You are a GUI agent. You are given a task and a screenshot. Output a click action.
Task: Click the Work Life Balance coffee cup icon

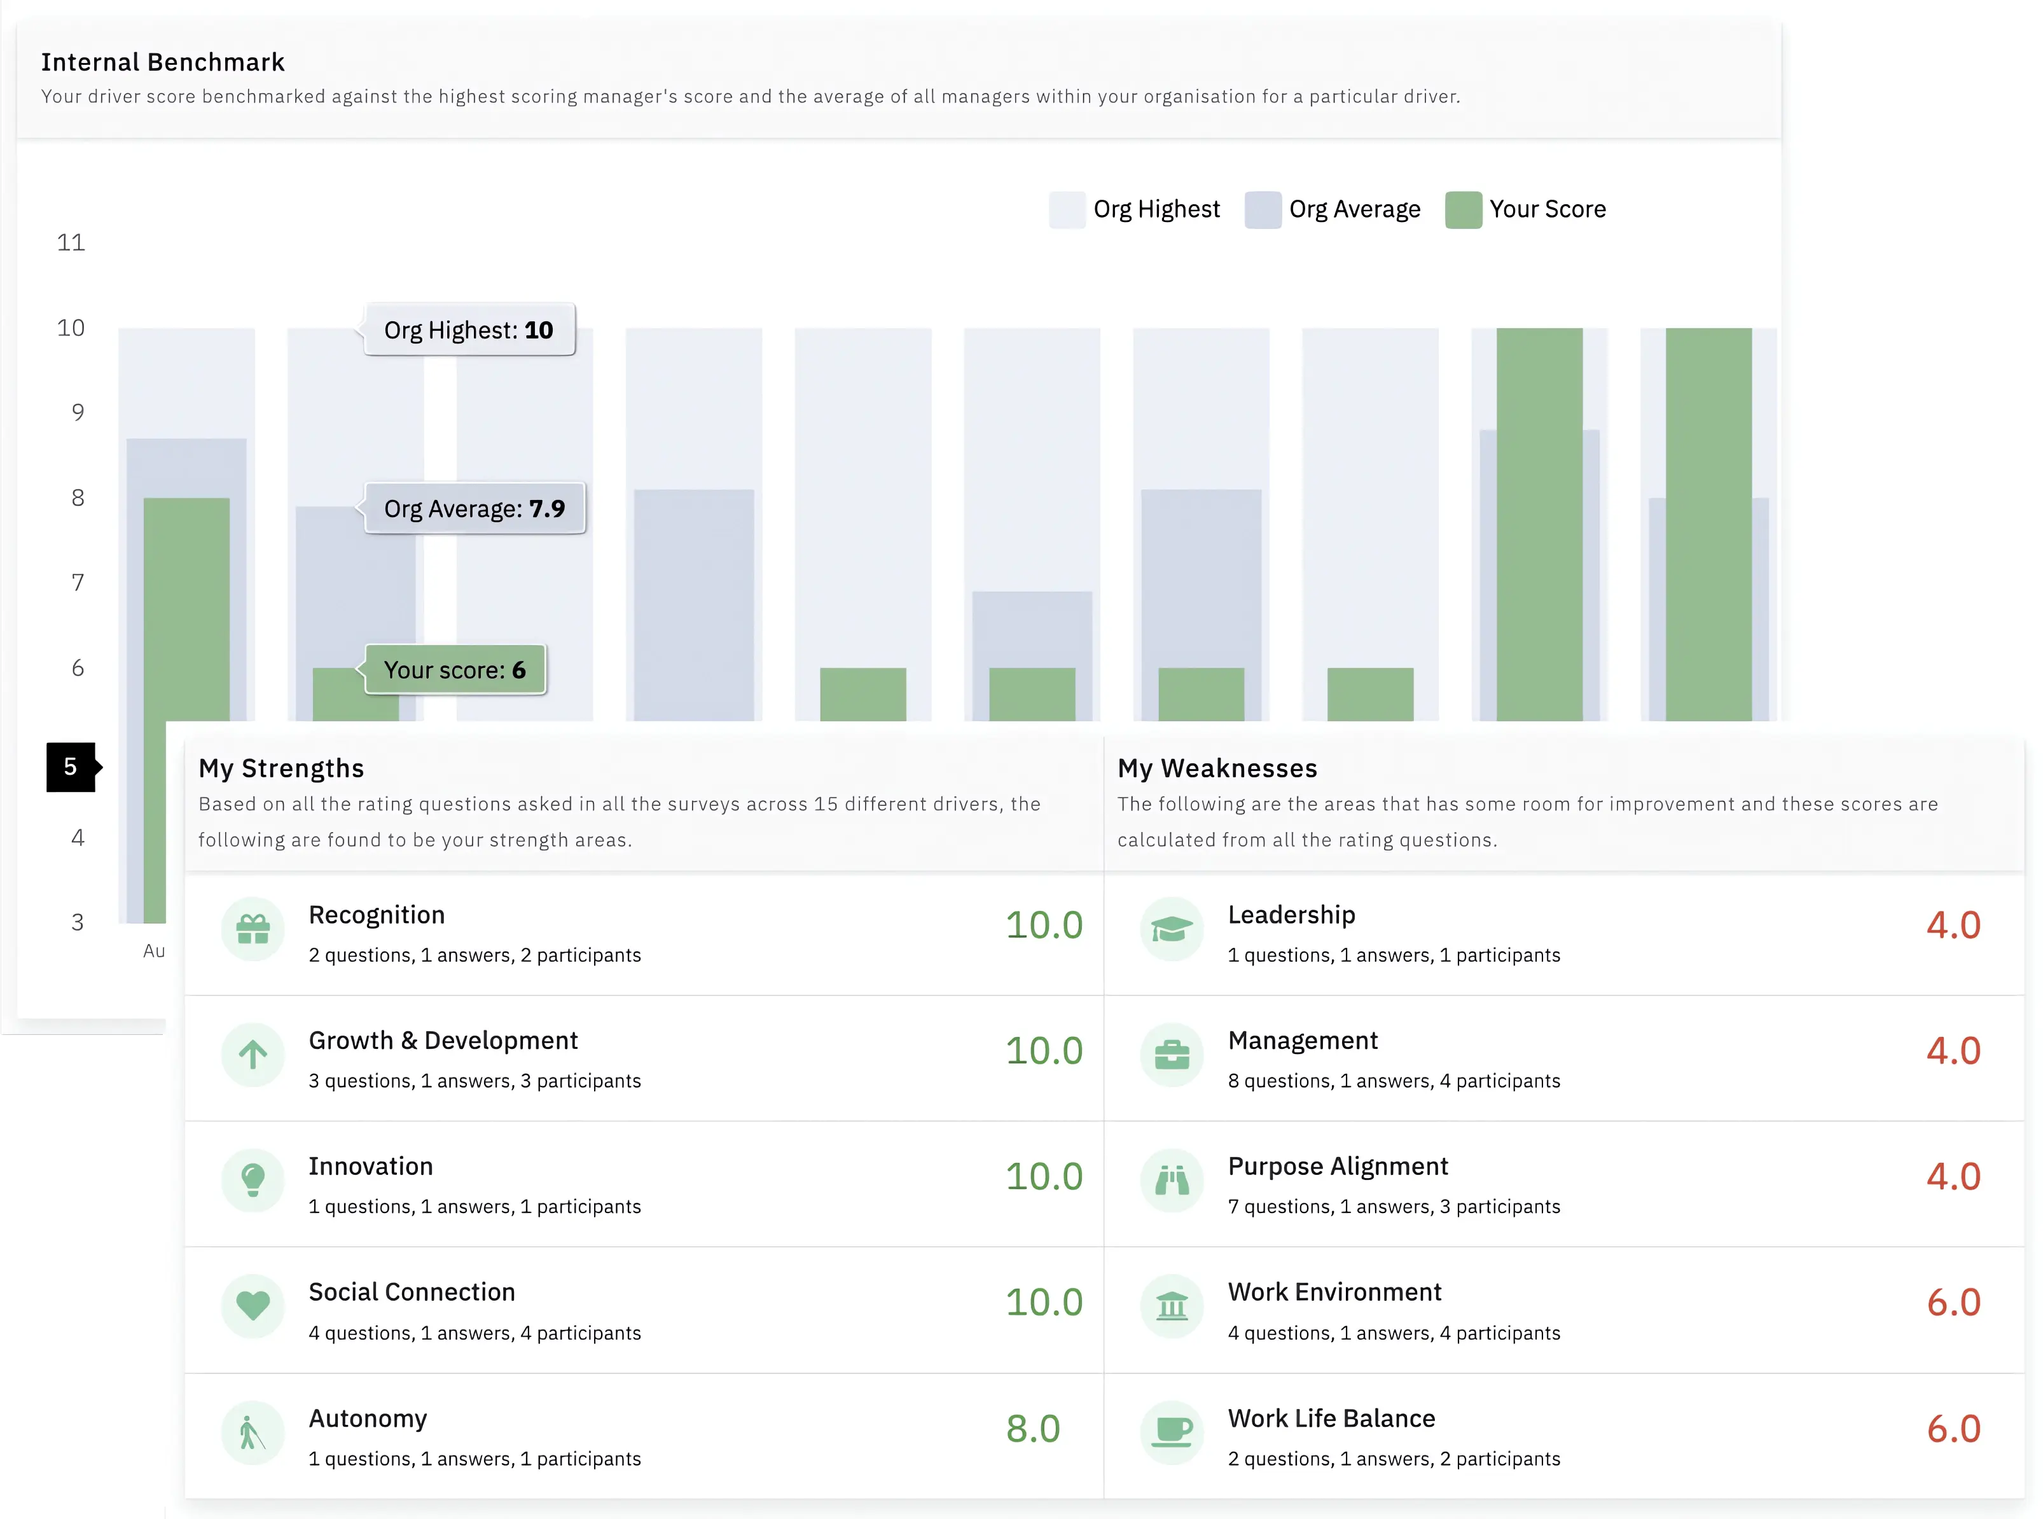coord(1172,1432)
